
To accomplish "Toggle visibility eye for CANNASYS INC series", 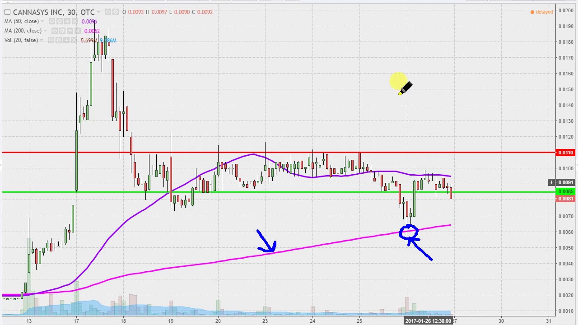I will [x=108, y=12].
